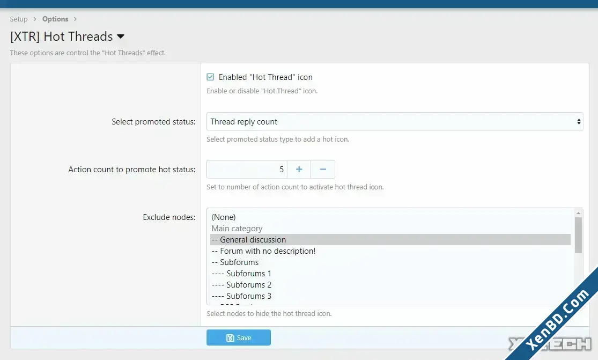598x360 pixels.
Task: Save the Hot Threads options
Action: tap(239, 338)
